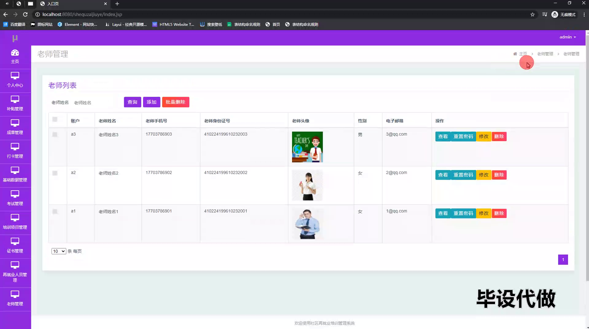
Task: Open 个人中心 monitor icon in sidebar
Action: [15, 75]
